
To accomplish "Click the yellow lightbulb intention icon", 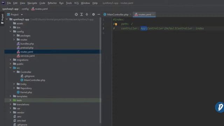I will coord(116,24).
